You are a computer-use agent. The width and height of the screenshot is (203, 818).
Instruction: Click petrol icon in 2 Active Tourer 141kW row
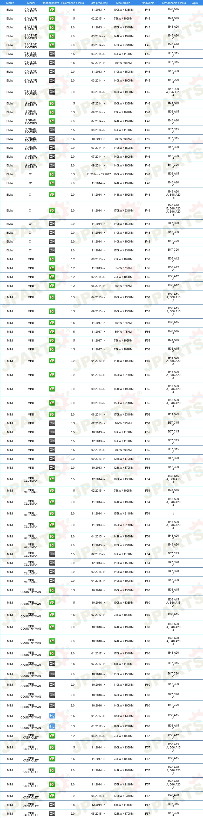click(x=52, y=36)
